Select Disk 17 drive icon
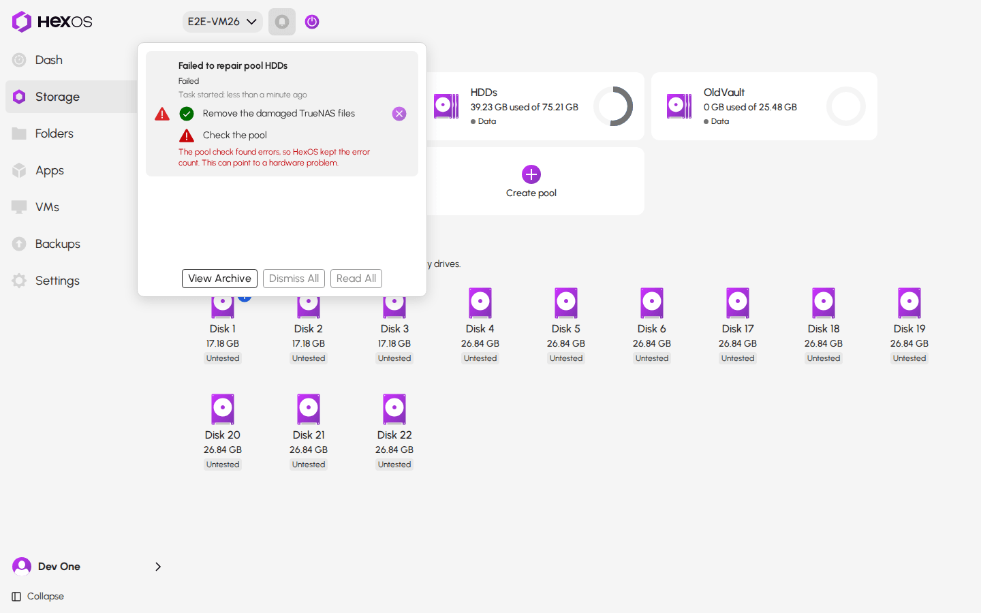The width and height of the screenshot is (981, 613). [738, 303]
